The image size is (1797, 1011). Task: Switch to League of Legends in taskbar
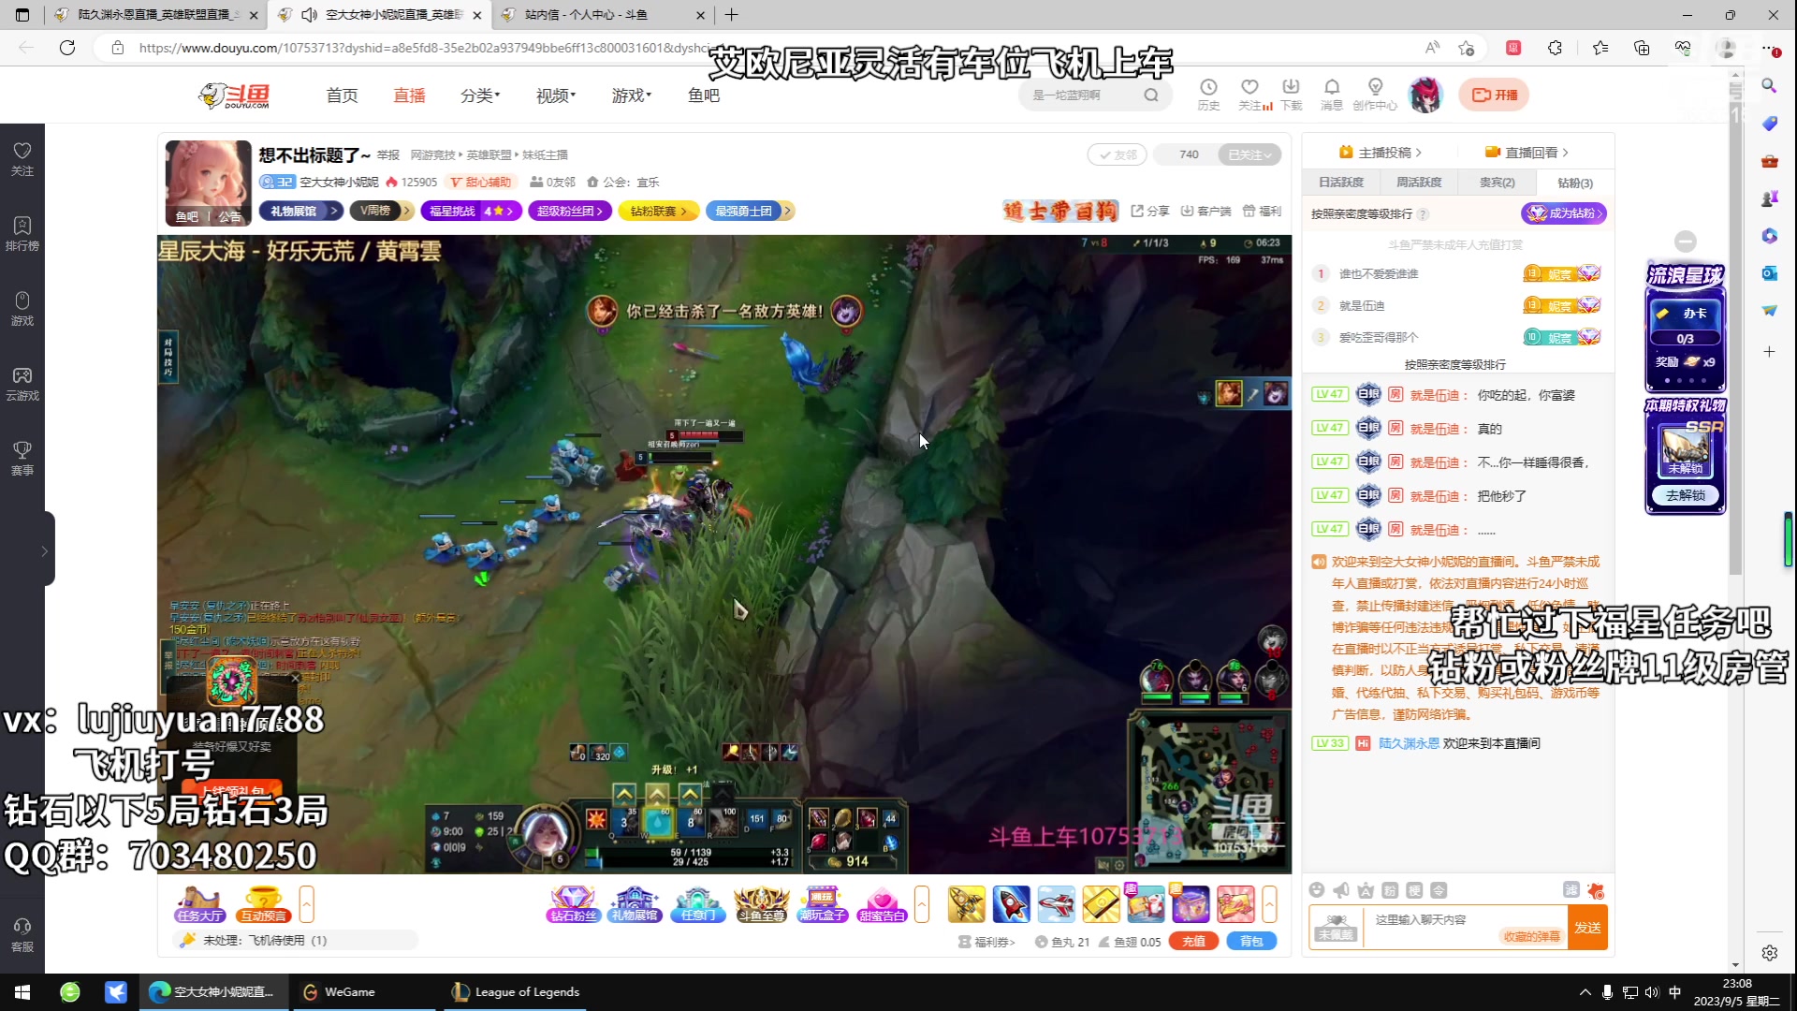[x=517, y=992]
